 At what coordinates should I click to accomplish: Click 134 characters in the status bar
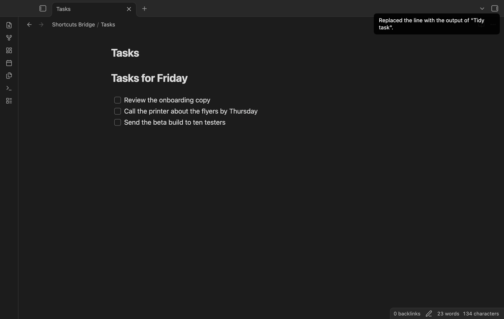pyautogui.click(x=481, y=314)
